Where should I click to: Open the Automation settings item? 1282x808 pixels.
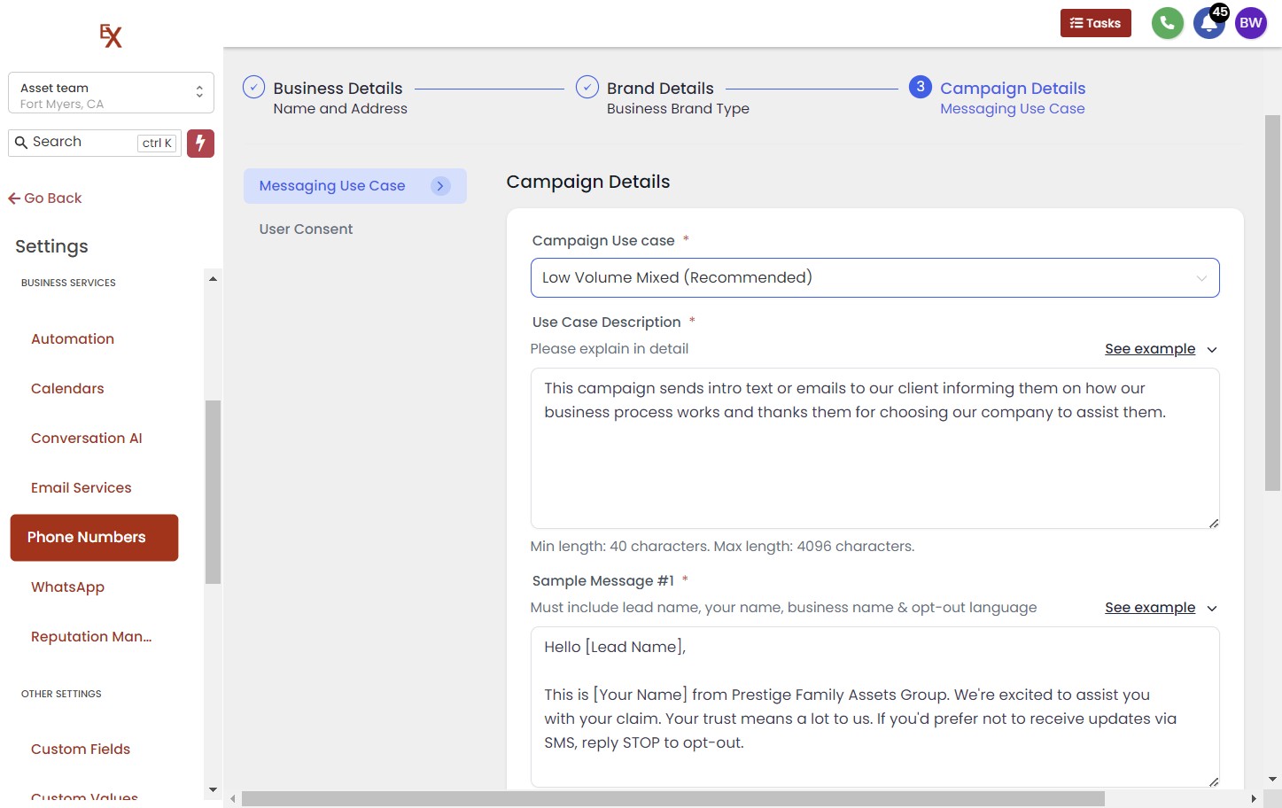click(73, 339)
